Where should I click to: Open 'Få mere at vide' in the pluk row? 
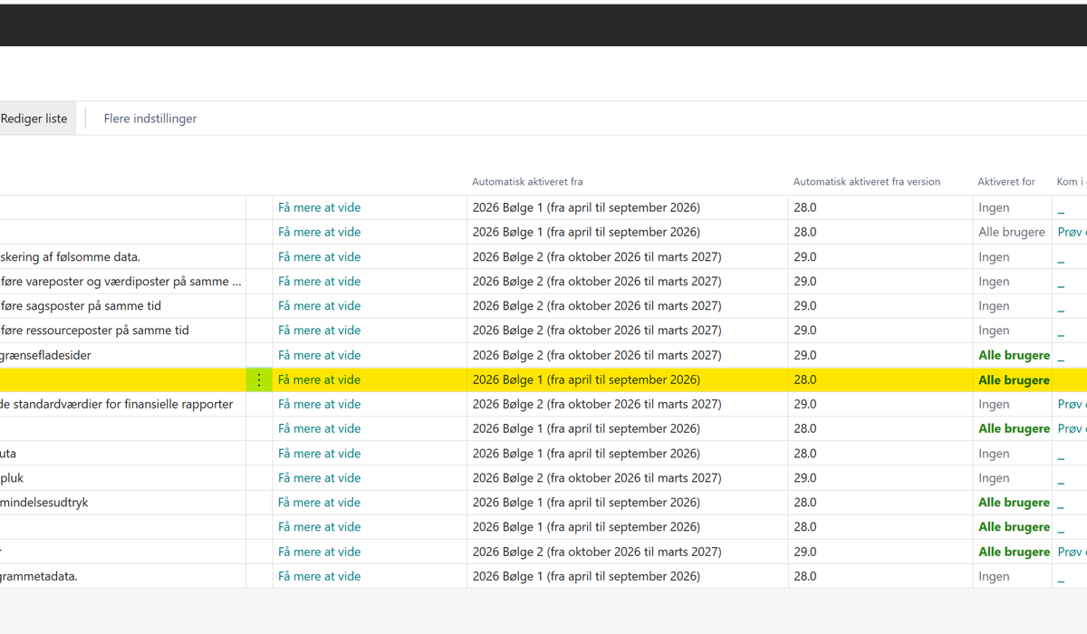(x=319, y=478)
